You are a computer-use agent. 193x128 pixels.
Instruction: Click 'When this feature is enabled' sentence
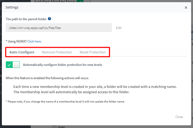(x=47, y=78)
